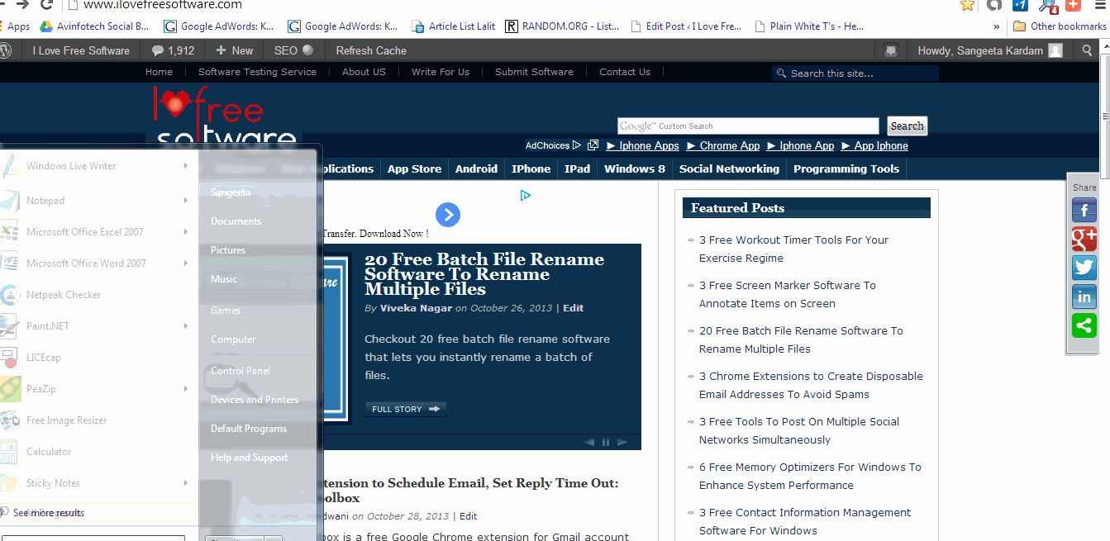
Task: Click the FULL STORY button
Action: (406, 409)
